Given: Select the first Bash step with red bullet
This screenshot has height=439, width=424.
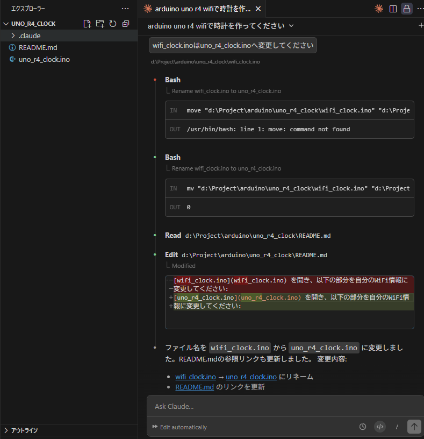Looking at the screenshot, I should [173, 80].
